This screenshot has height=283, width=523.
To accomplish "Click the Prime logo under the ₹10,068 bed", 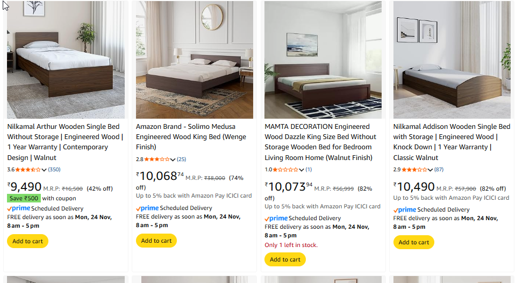I will (148, 208).
